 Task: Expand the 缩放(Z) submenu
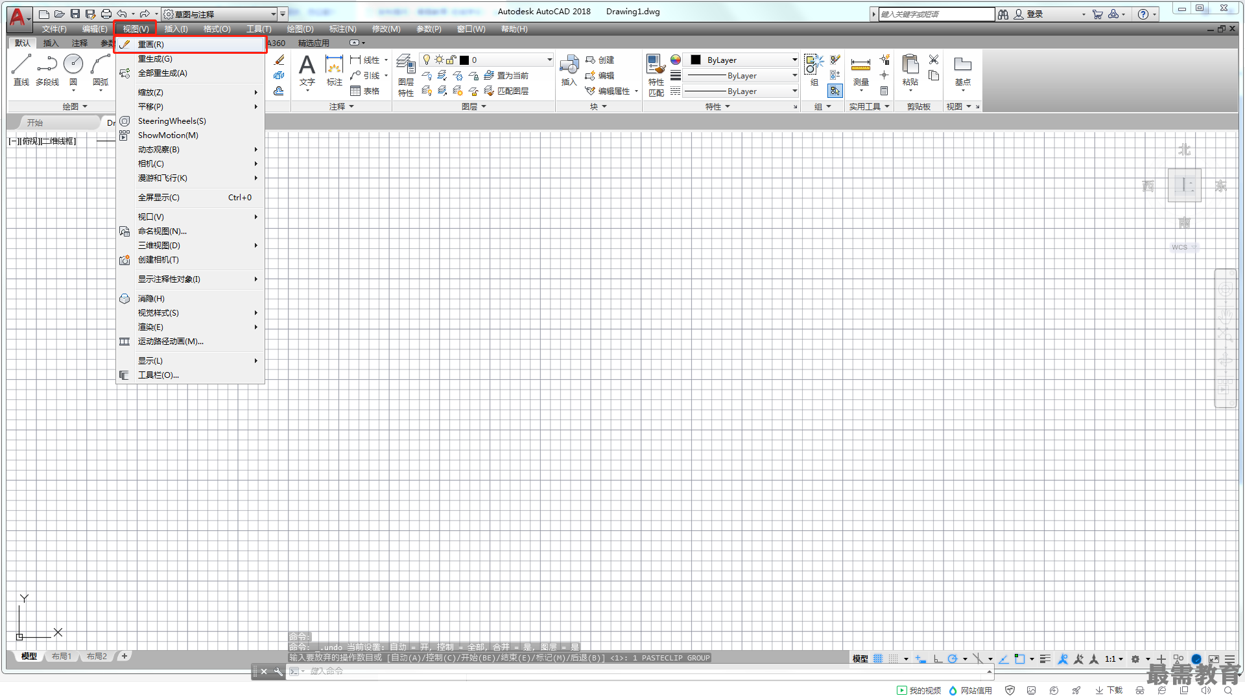pos(190,92)
